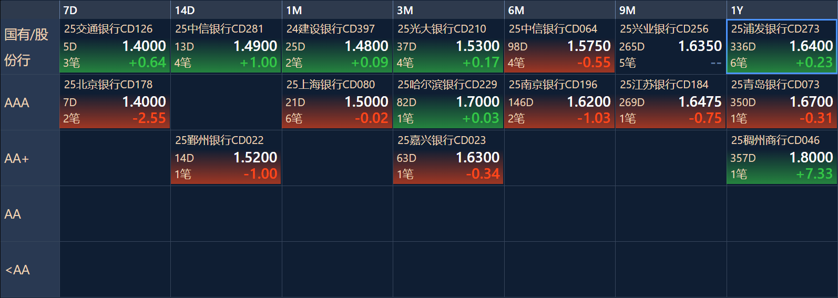
Task: Click the 1.6350 yield value
Action: pyautogui.click(x=700, y=46)
